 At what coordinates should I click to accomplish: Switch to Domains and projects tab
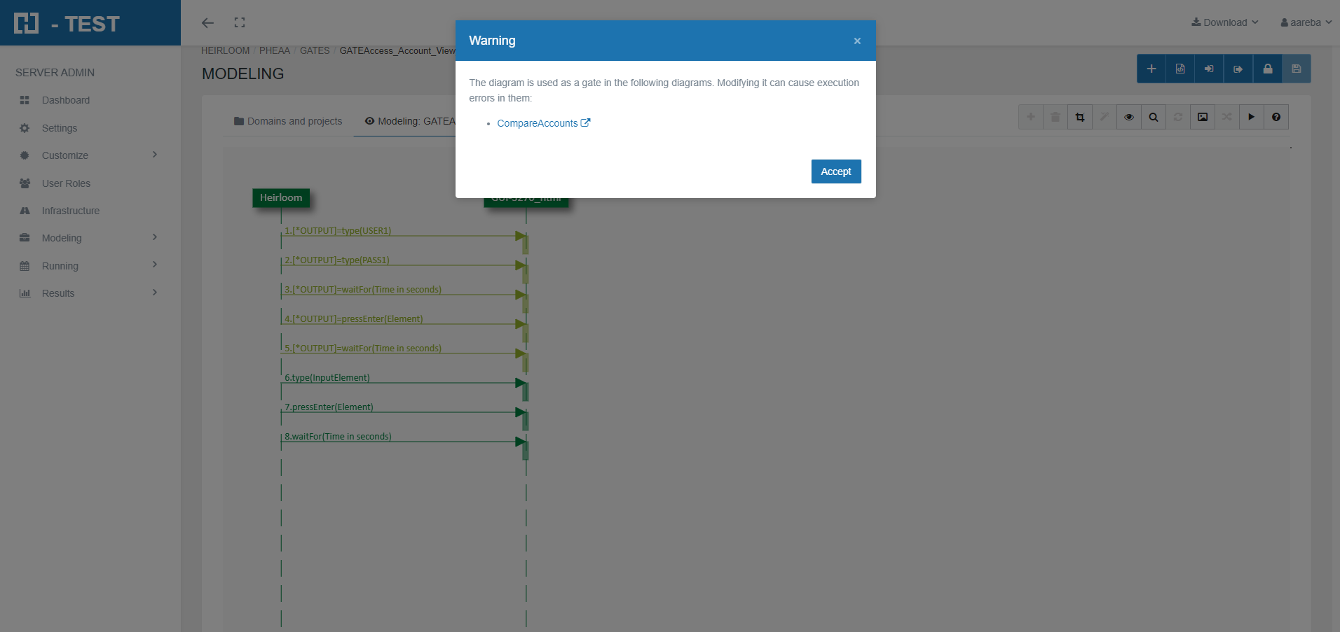[288, 121]
